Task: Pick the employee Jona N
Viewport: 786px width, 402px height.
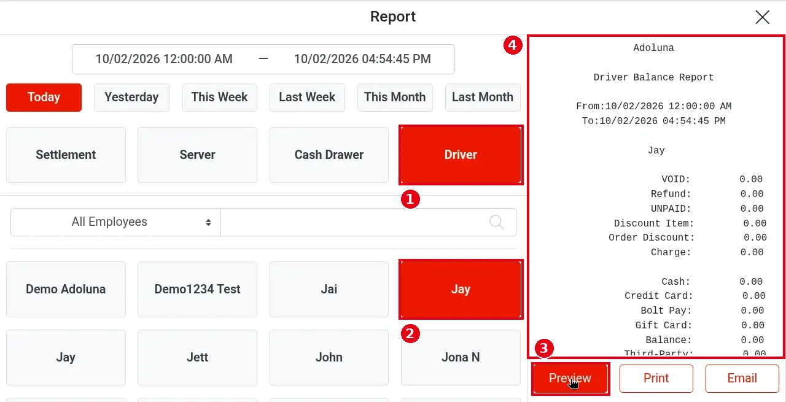Action: pos(461,357)
